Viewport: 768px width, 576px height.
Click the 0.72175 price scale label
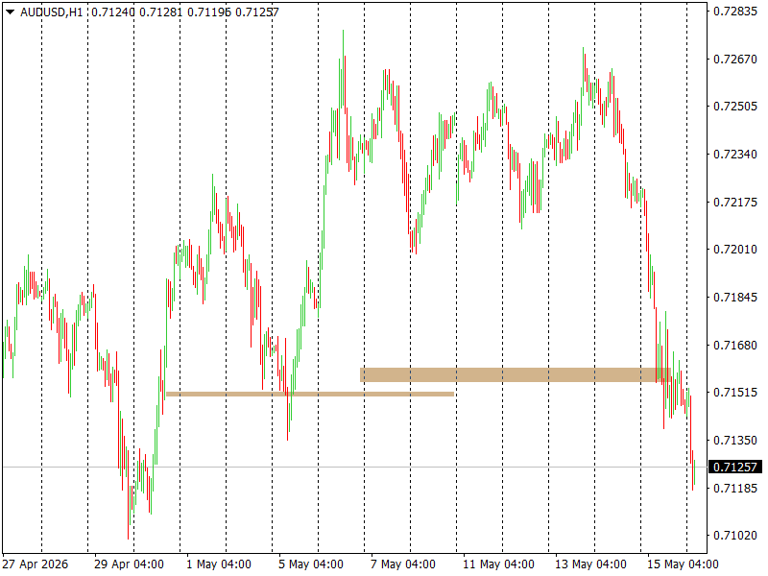point(735,203)
